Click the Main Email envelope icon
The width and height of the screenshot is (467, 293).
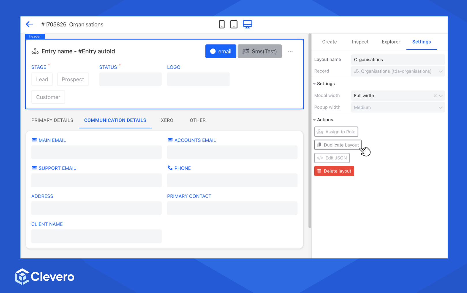pyautogui.click(x=34, y=140)
